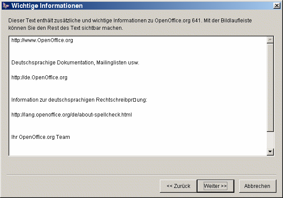Cancel setup via Abbrechen button

(257, 186)
